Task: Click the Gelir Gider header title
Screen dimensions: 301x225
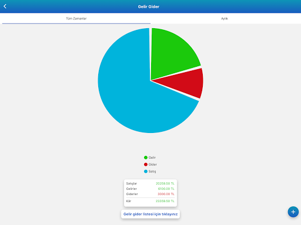Action: tap(149, 6)
